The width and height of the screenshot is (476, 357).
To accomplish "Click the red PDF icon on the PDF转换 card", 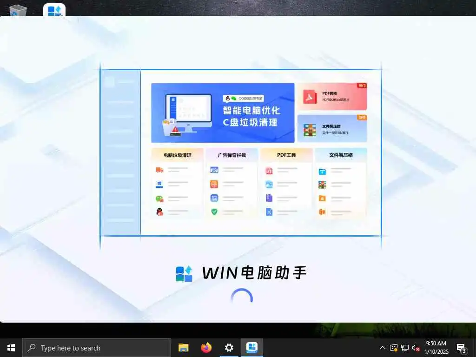I will pos(310,97).
